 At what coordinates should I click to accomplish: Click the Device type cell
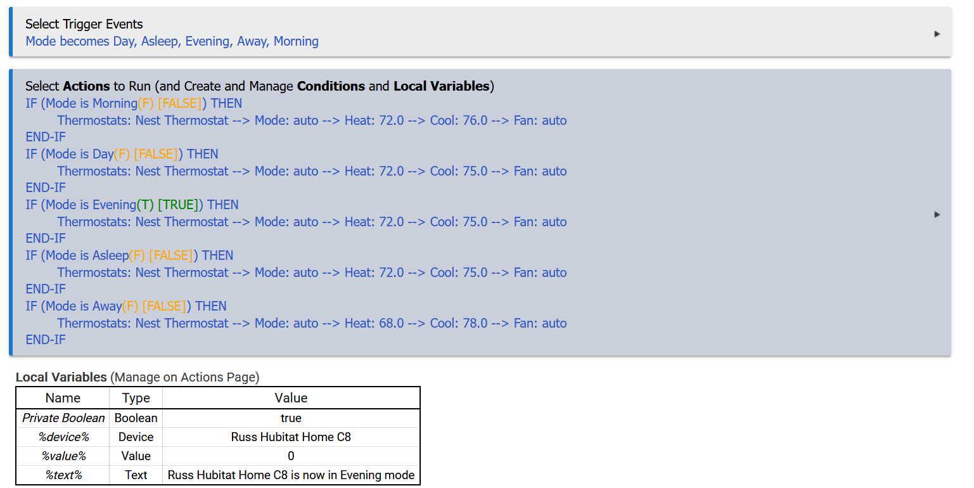136,437
